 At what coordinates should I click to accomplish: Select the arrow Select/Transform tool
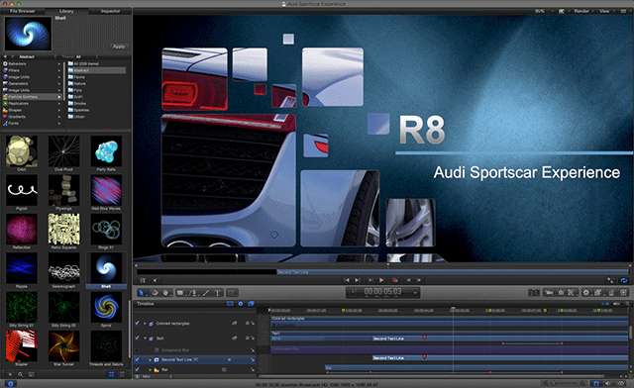click(x=141, y=293)
